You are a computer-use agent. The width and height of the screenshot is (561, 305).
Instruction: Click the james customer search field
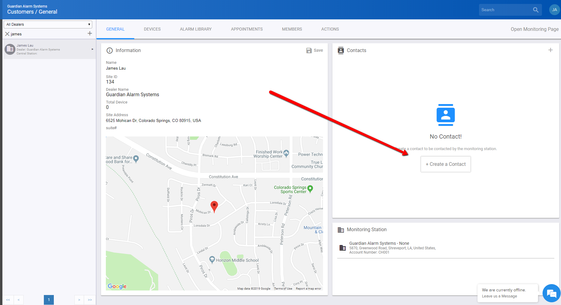[x=48, y=34]
